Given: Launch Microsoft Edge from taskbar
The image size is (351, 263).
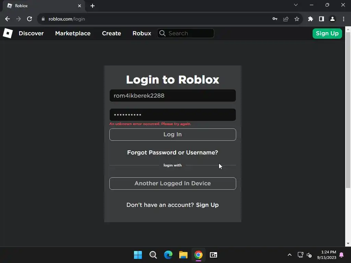Looking at the screenshot, I should [168, 255].
